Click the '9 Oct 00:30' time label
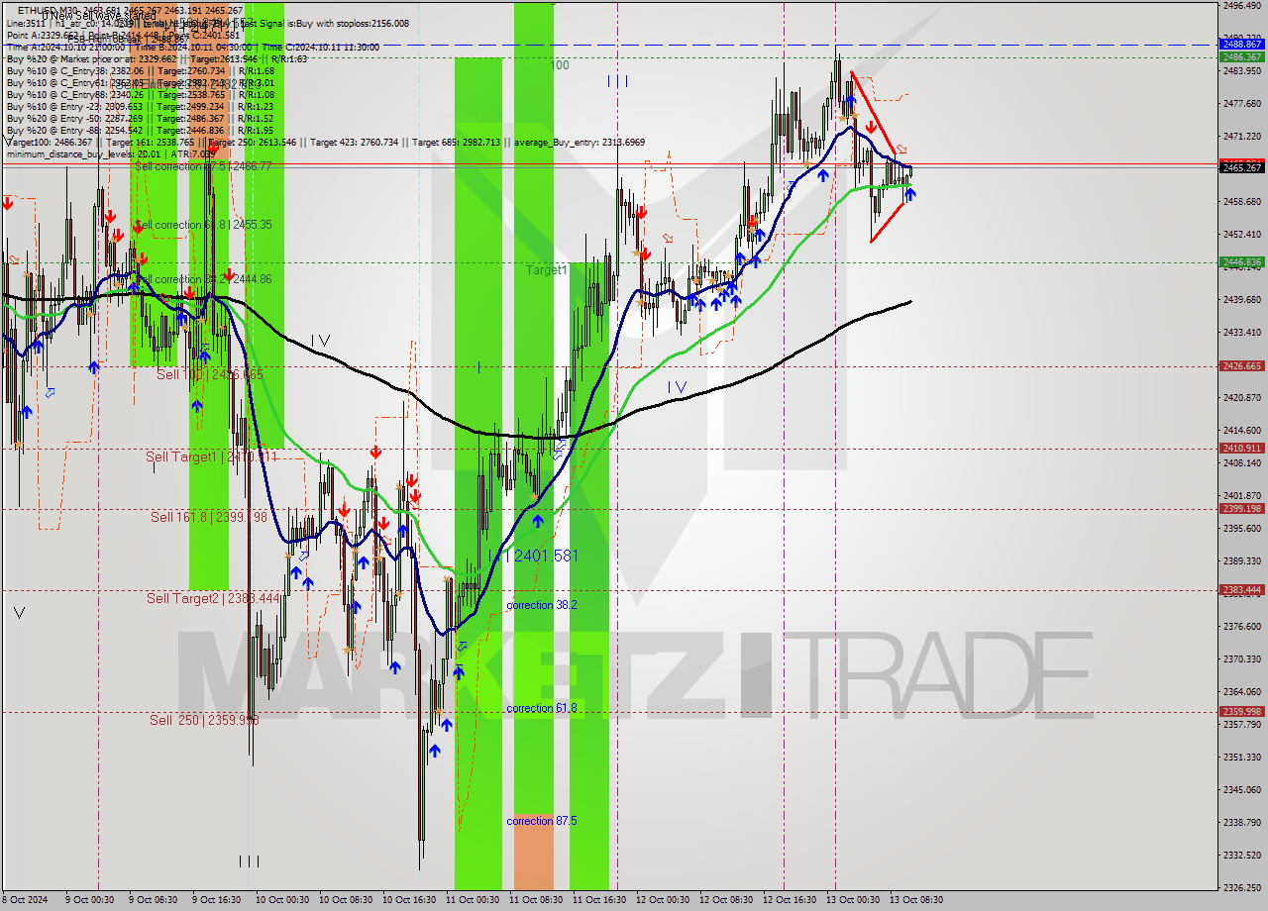 tap(91, 900)
